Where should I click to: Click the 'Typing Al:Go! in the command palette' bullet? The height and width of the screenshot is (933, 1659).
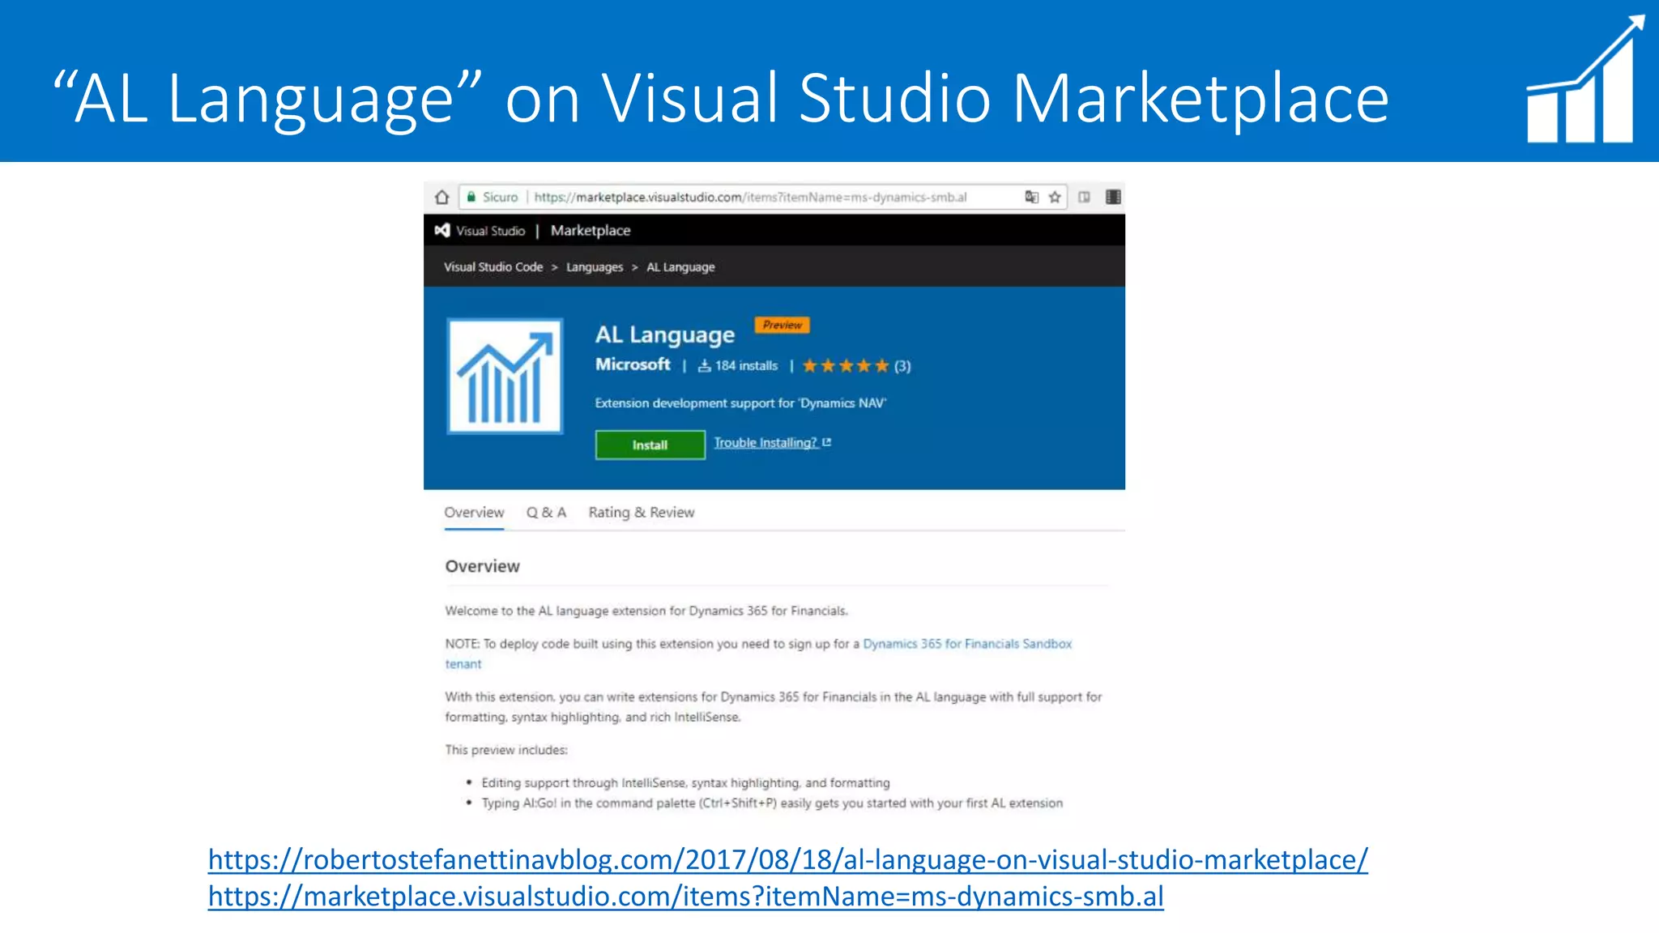[772, 803]
